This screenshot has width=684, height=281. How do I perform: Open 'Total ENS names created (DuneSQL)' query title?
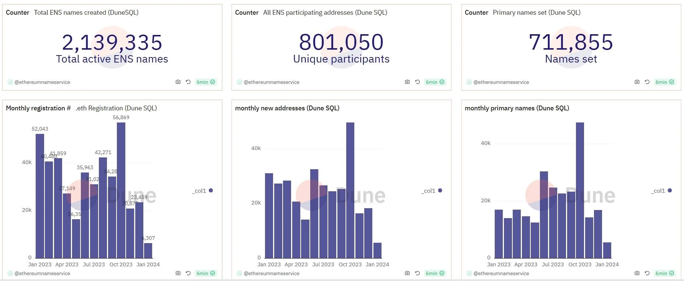[86, 13]
